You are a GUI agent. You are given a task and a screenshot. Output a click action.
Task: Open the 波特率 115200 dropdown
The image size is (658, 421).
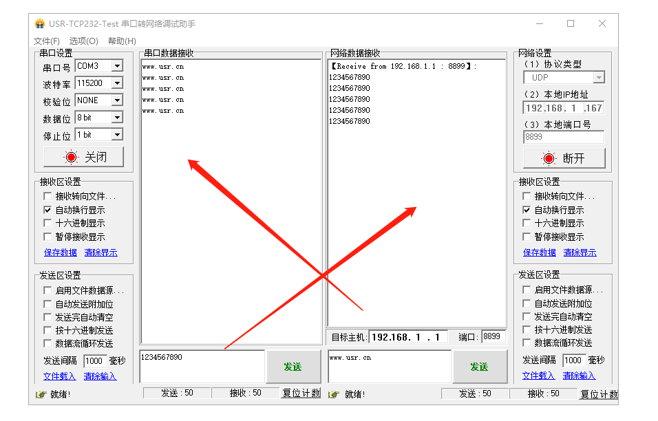(116, 83)
